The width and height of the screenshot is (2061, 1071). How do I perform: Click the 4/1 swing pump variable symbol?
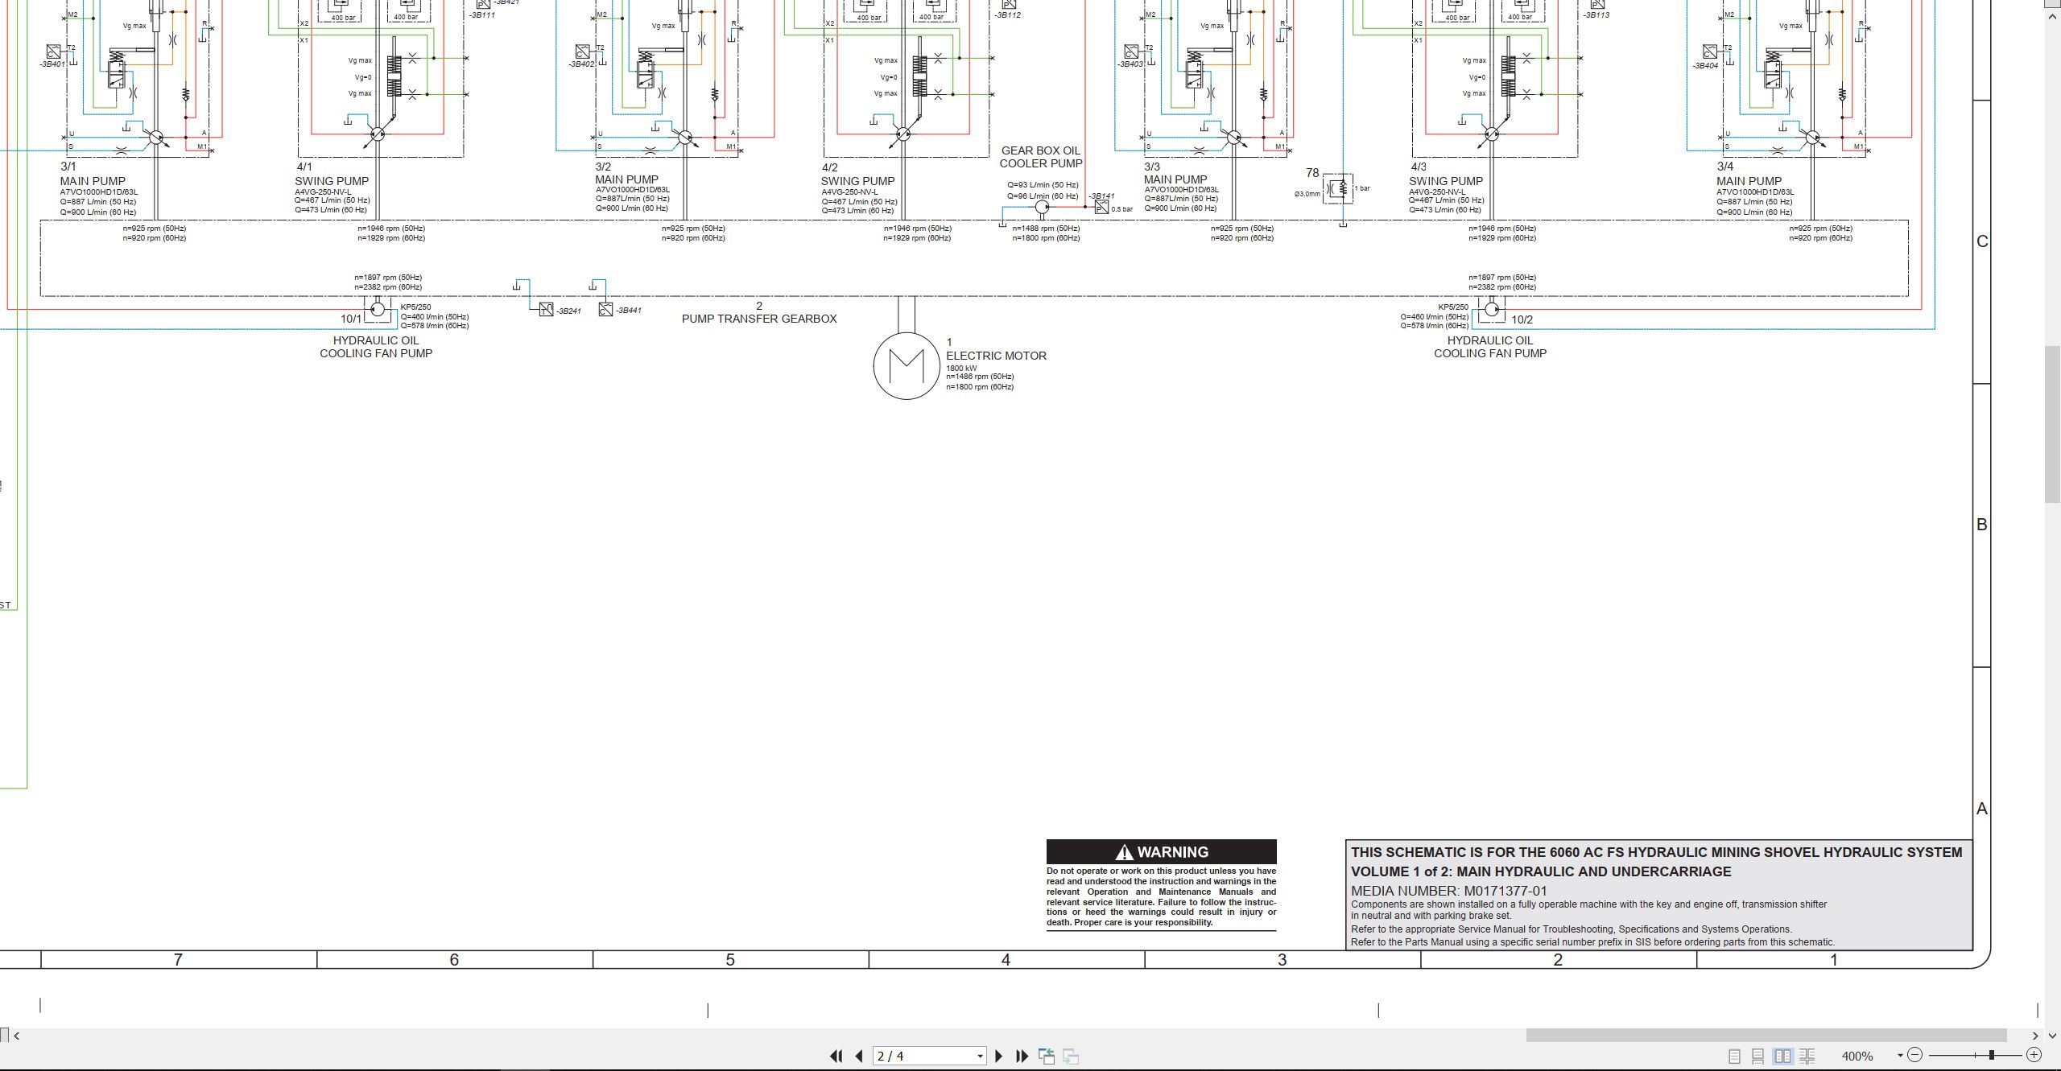coord(377,134)
